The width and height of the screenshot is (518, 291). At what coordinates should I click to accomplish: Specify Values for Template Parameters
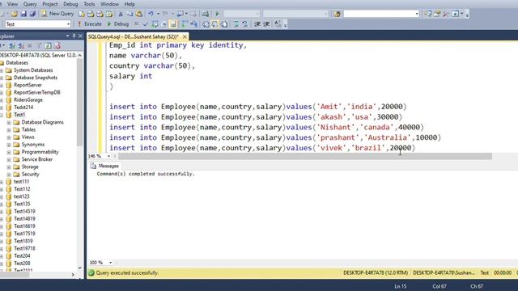coord(278,24)
